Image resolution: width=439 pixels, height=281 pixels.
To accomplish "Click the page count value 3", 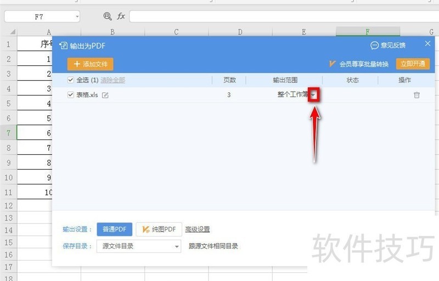I will (x=229, y=95).
